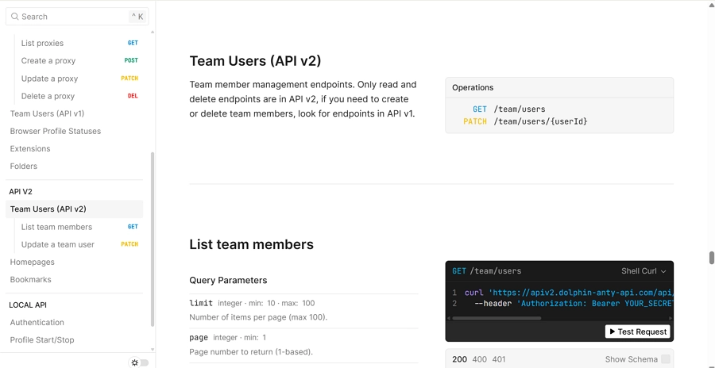
Task: Click play icon in Test Request button
Action: pos(613,332)
